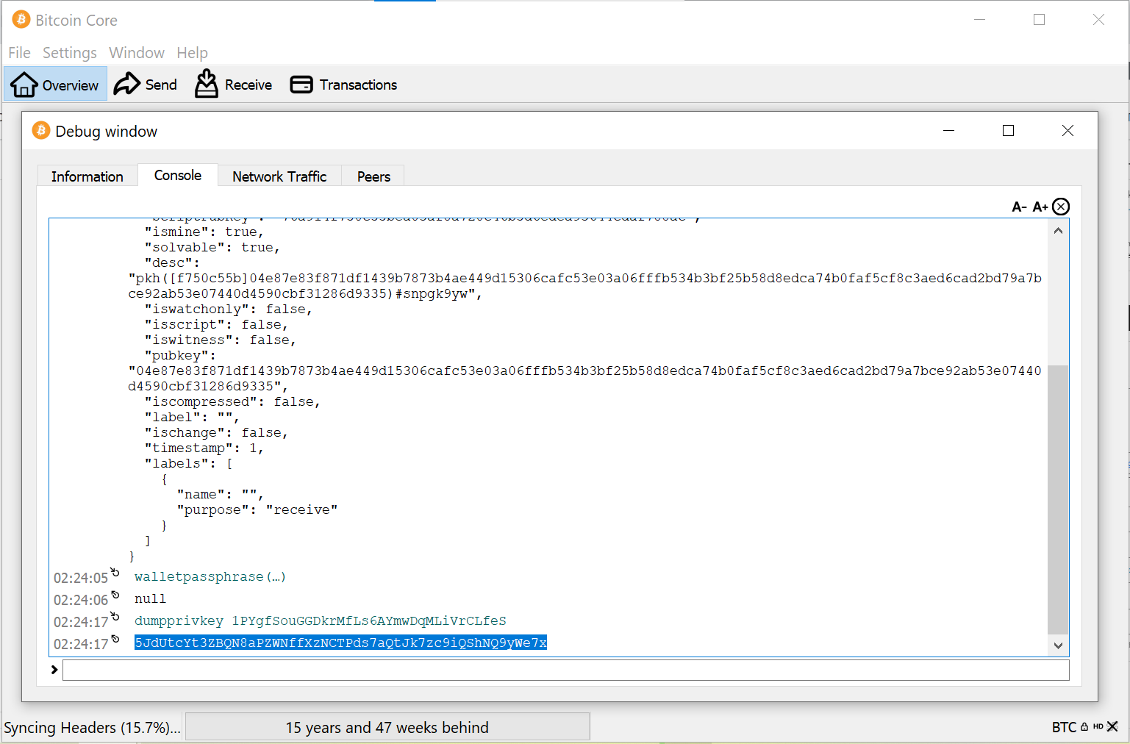Open the Overview page
Screen dimensions: 1130x744
click(x=55, y=85)
